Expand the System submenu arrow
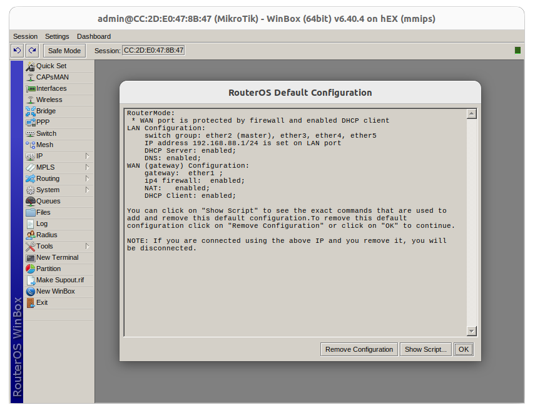Viewport: 535px width, 415px height. pyautogui.click(x=88, y=190)
